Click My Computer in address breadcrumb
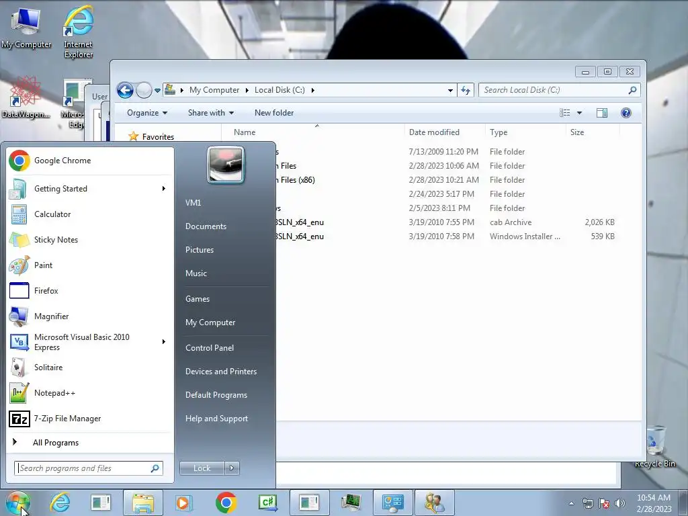 [x=214, y=90]
